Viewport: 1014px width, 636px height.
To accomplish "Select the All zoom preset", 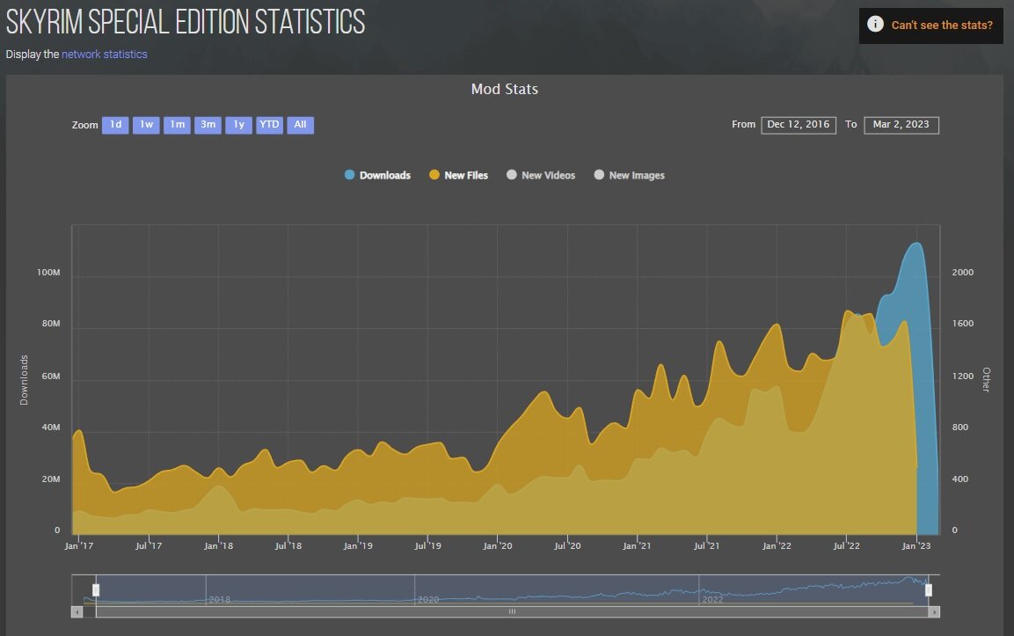I will 300,125.
